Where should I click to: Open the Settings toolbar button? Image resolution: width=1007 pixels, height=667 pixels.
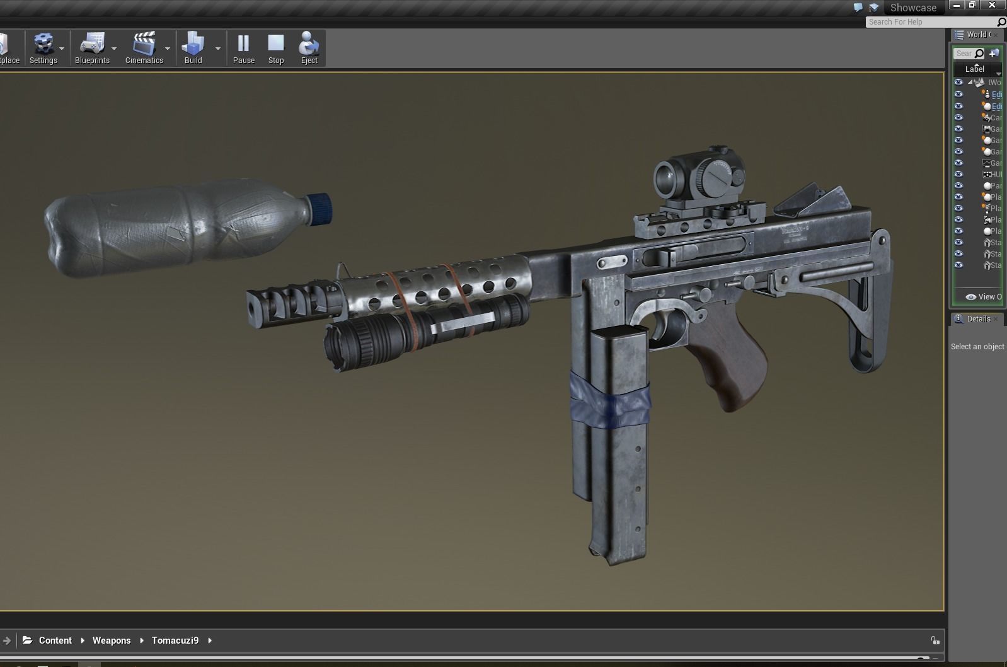[43, 49]
